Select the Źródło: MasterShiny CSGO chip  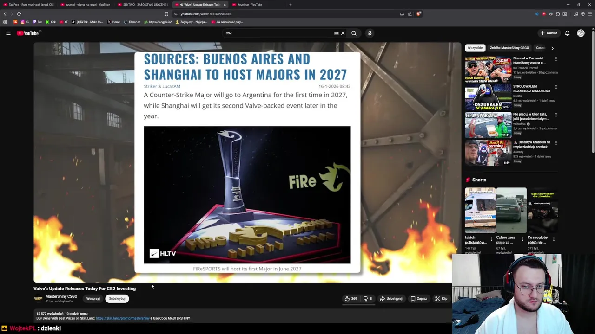click(509, 48)
